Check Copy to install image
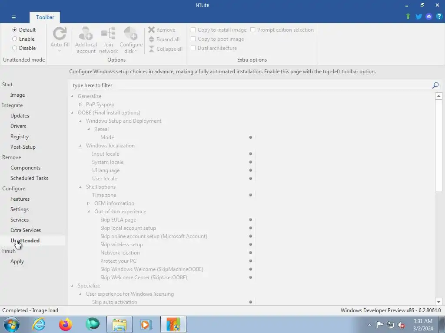445x333 pixels. [x=219, y=30]
